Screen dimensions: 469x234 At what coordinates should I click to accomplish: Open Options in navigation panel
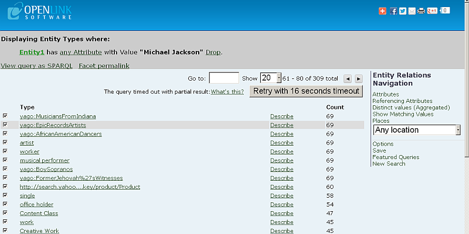(383, 144)
